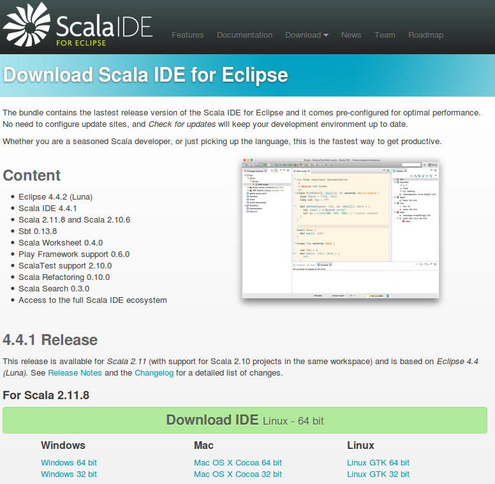This screenshot has width=495, height=484.
Task: Click the 'Scala IDE 4.4.1' list item
Action: tap(48, 209)
